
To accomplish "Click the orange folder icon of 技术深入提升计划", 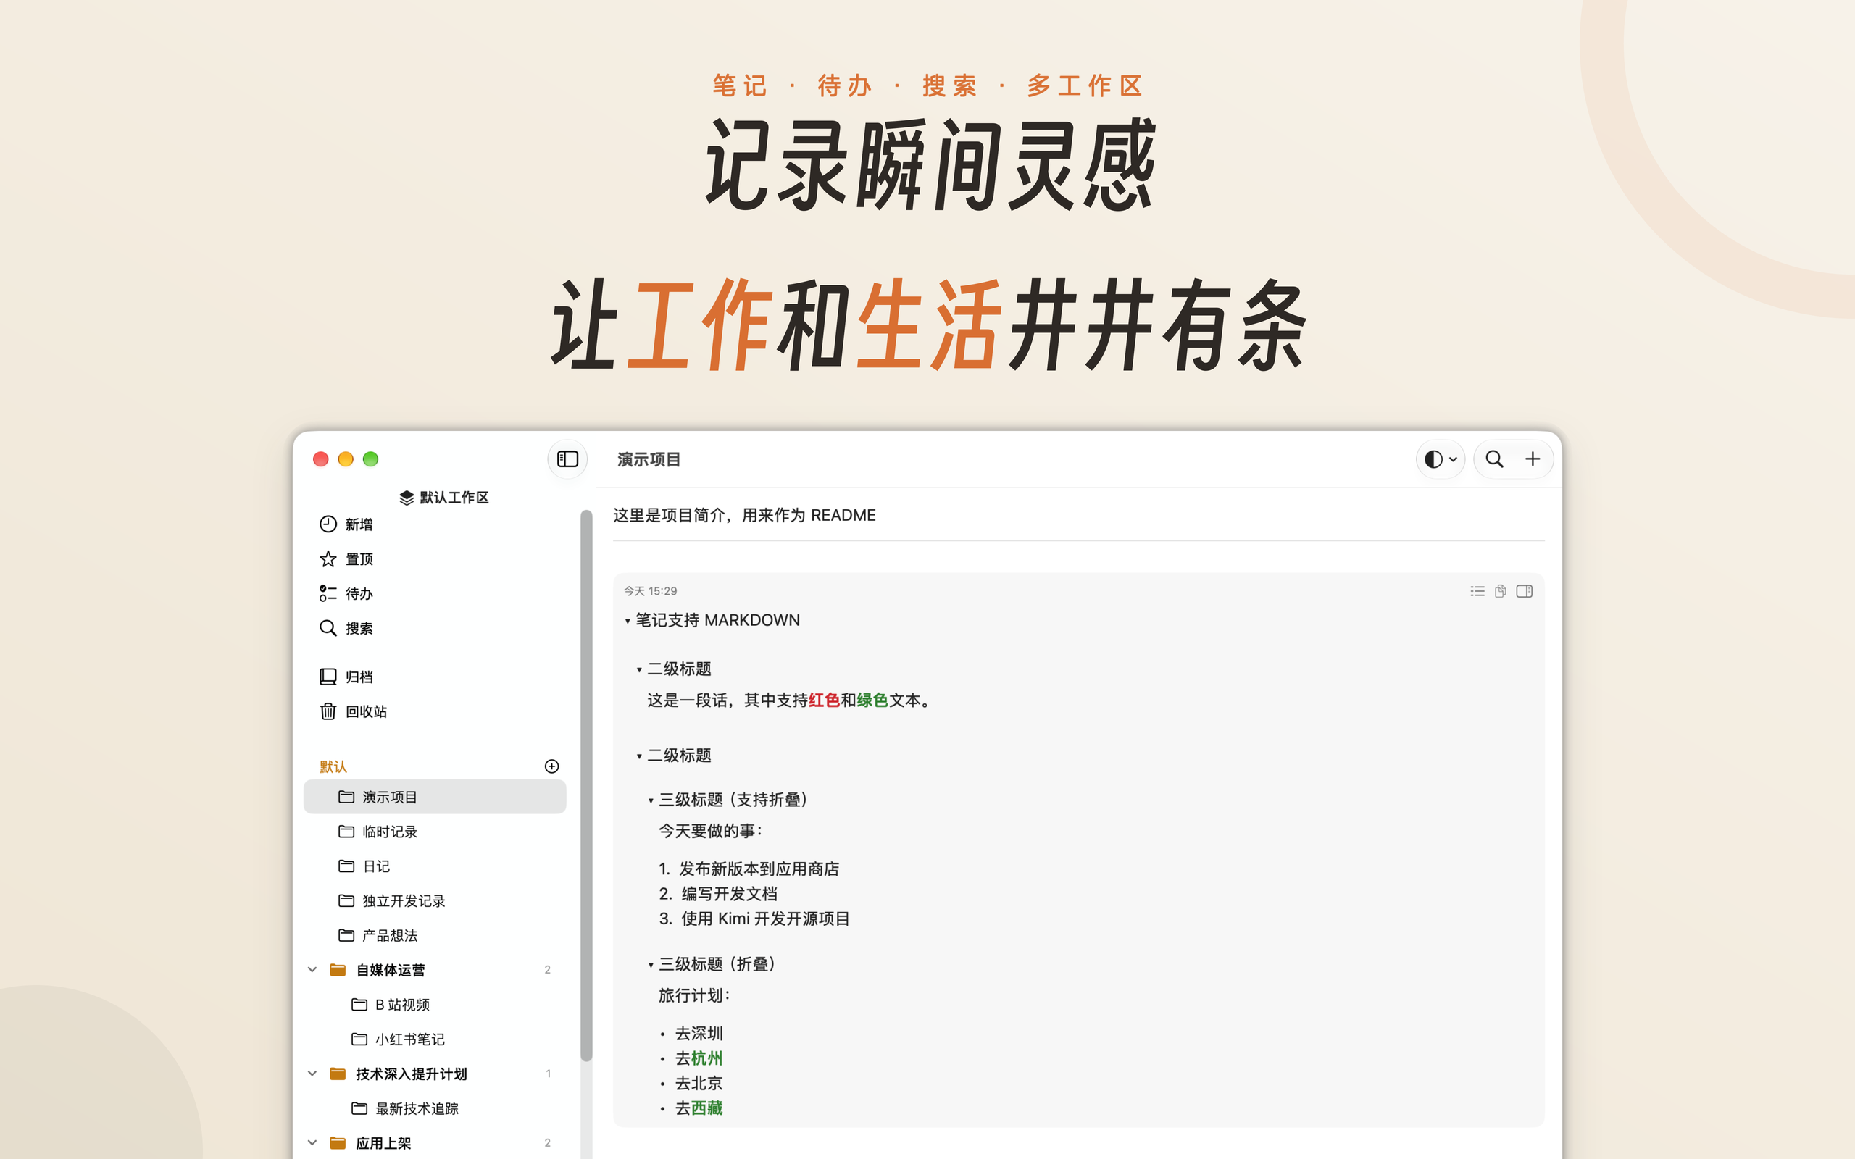I will pos(337,1074).
